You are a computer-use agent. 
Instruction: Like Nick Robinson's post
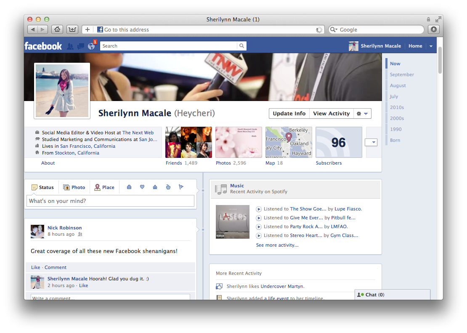(35, 267)
